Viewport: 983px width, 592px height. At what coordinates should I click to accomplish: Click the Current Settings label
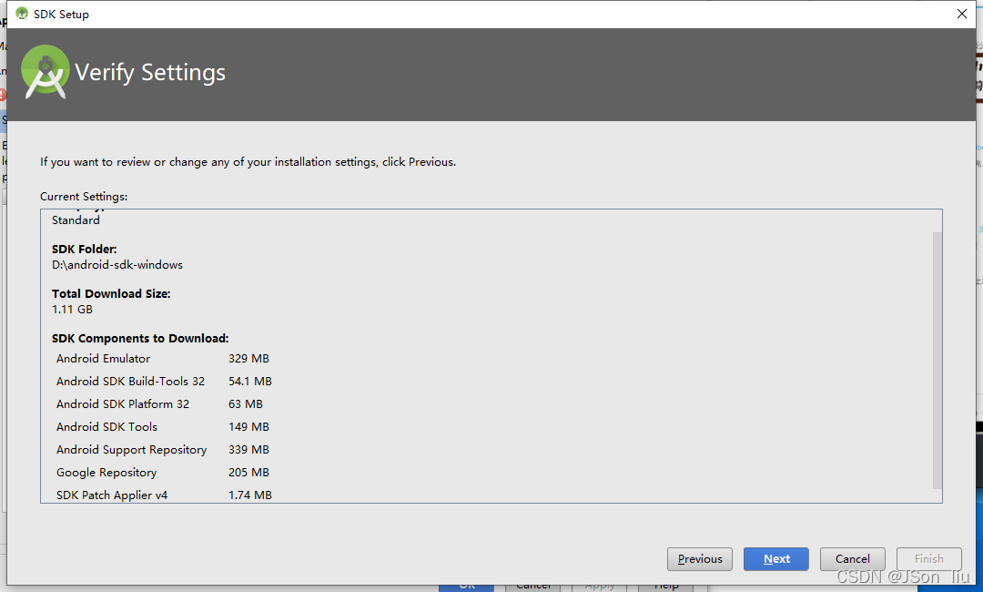pyautogui.click(x=84, y=197)
